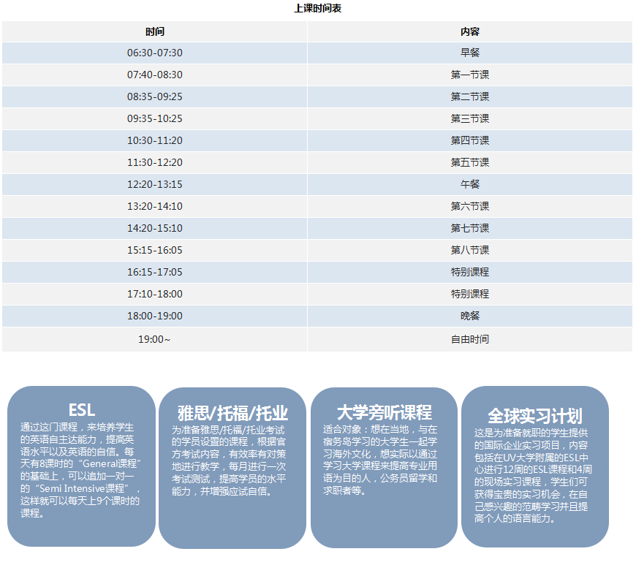The image size is (636, 565).
Task: Click the ESL course description text
Action: (x=80, y=470)
